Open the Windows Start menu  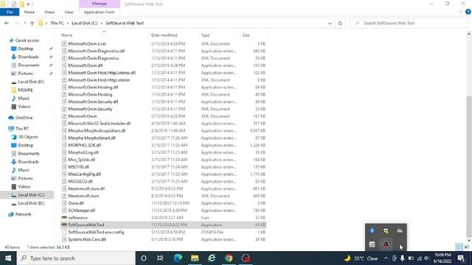click(x=8, y=258)
